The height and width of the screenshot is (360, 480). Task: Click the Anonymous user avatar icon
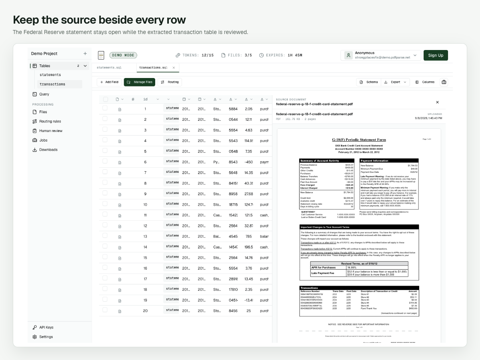click(x=349, y=55)
